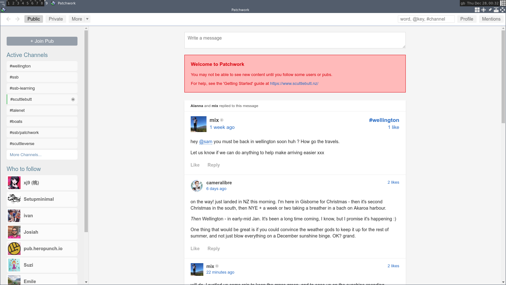
Task: Focus the word, @key, #channel search field
Action: click(426, 19)
